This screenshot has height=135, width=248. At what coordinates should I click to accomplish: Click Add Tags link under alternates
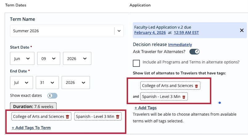146,108
